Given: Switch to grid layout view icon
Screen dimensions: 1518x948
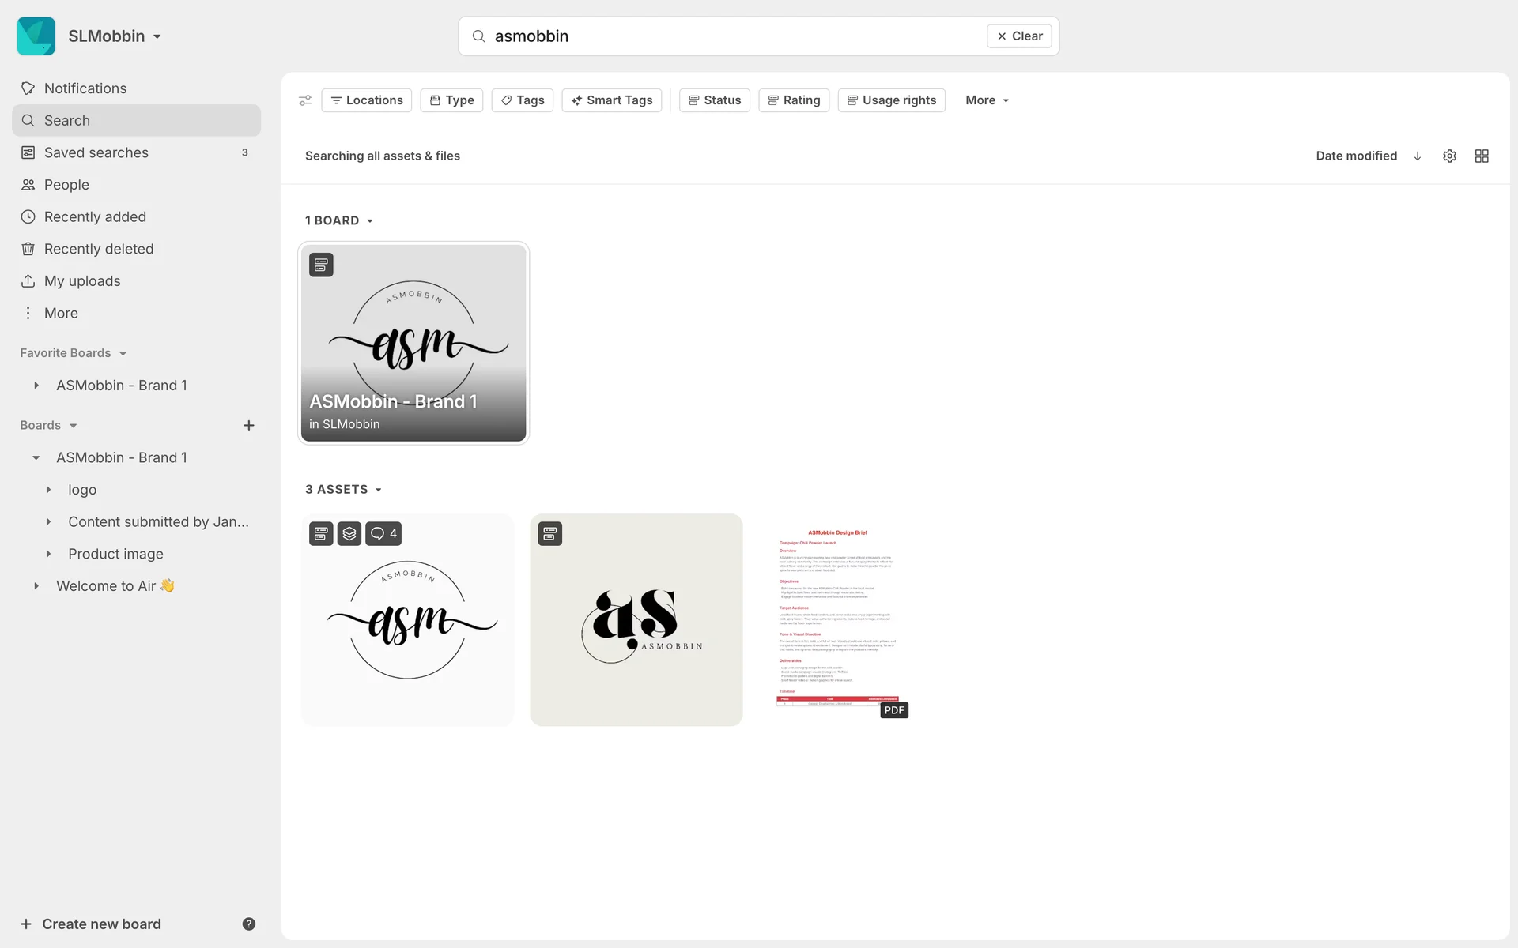Looking at the screenshot, I should pos(1482,156).
